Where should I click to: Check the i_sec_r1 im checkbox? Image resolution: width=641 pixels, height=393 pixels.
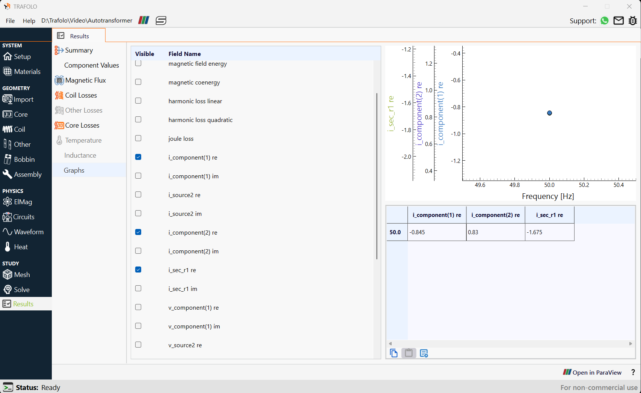point(138,288)
